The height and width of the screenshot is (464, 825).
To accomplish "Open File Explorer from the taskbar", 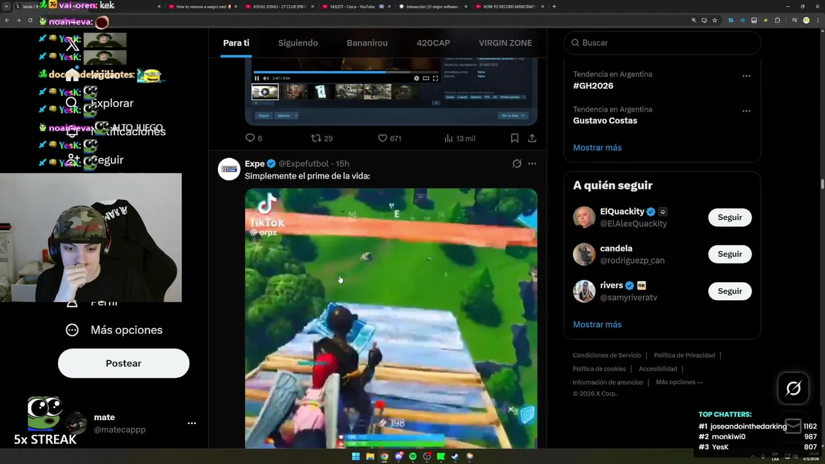I will click(370, 457).
